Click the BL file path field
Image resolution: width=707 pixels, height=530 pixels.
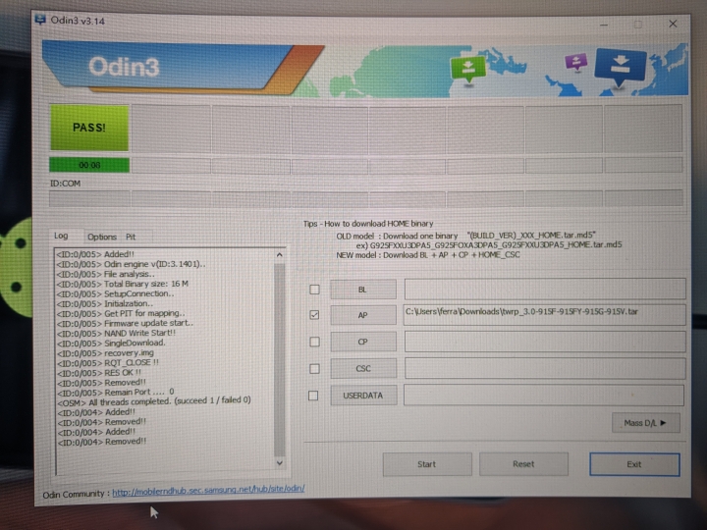tap(545, 289)
